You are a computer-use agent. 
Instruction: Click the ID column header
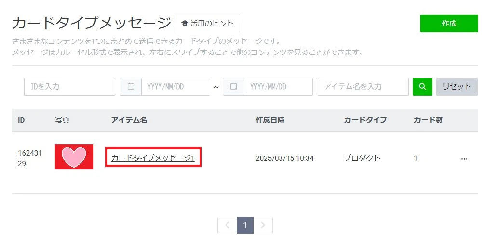(x=21, y=120)
